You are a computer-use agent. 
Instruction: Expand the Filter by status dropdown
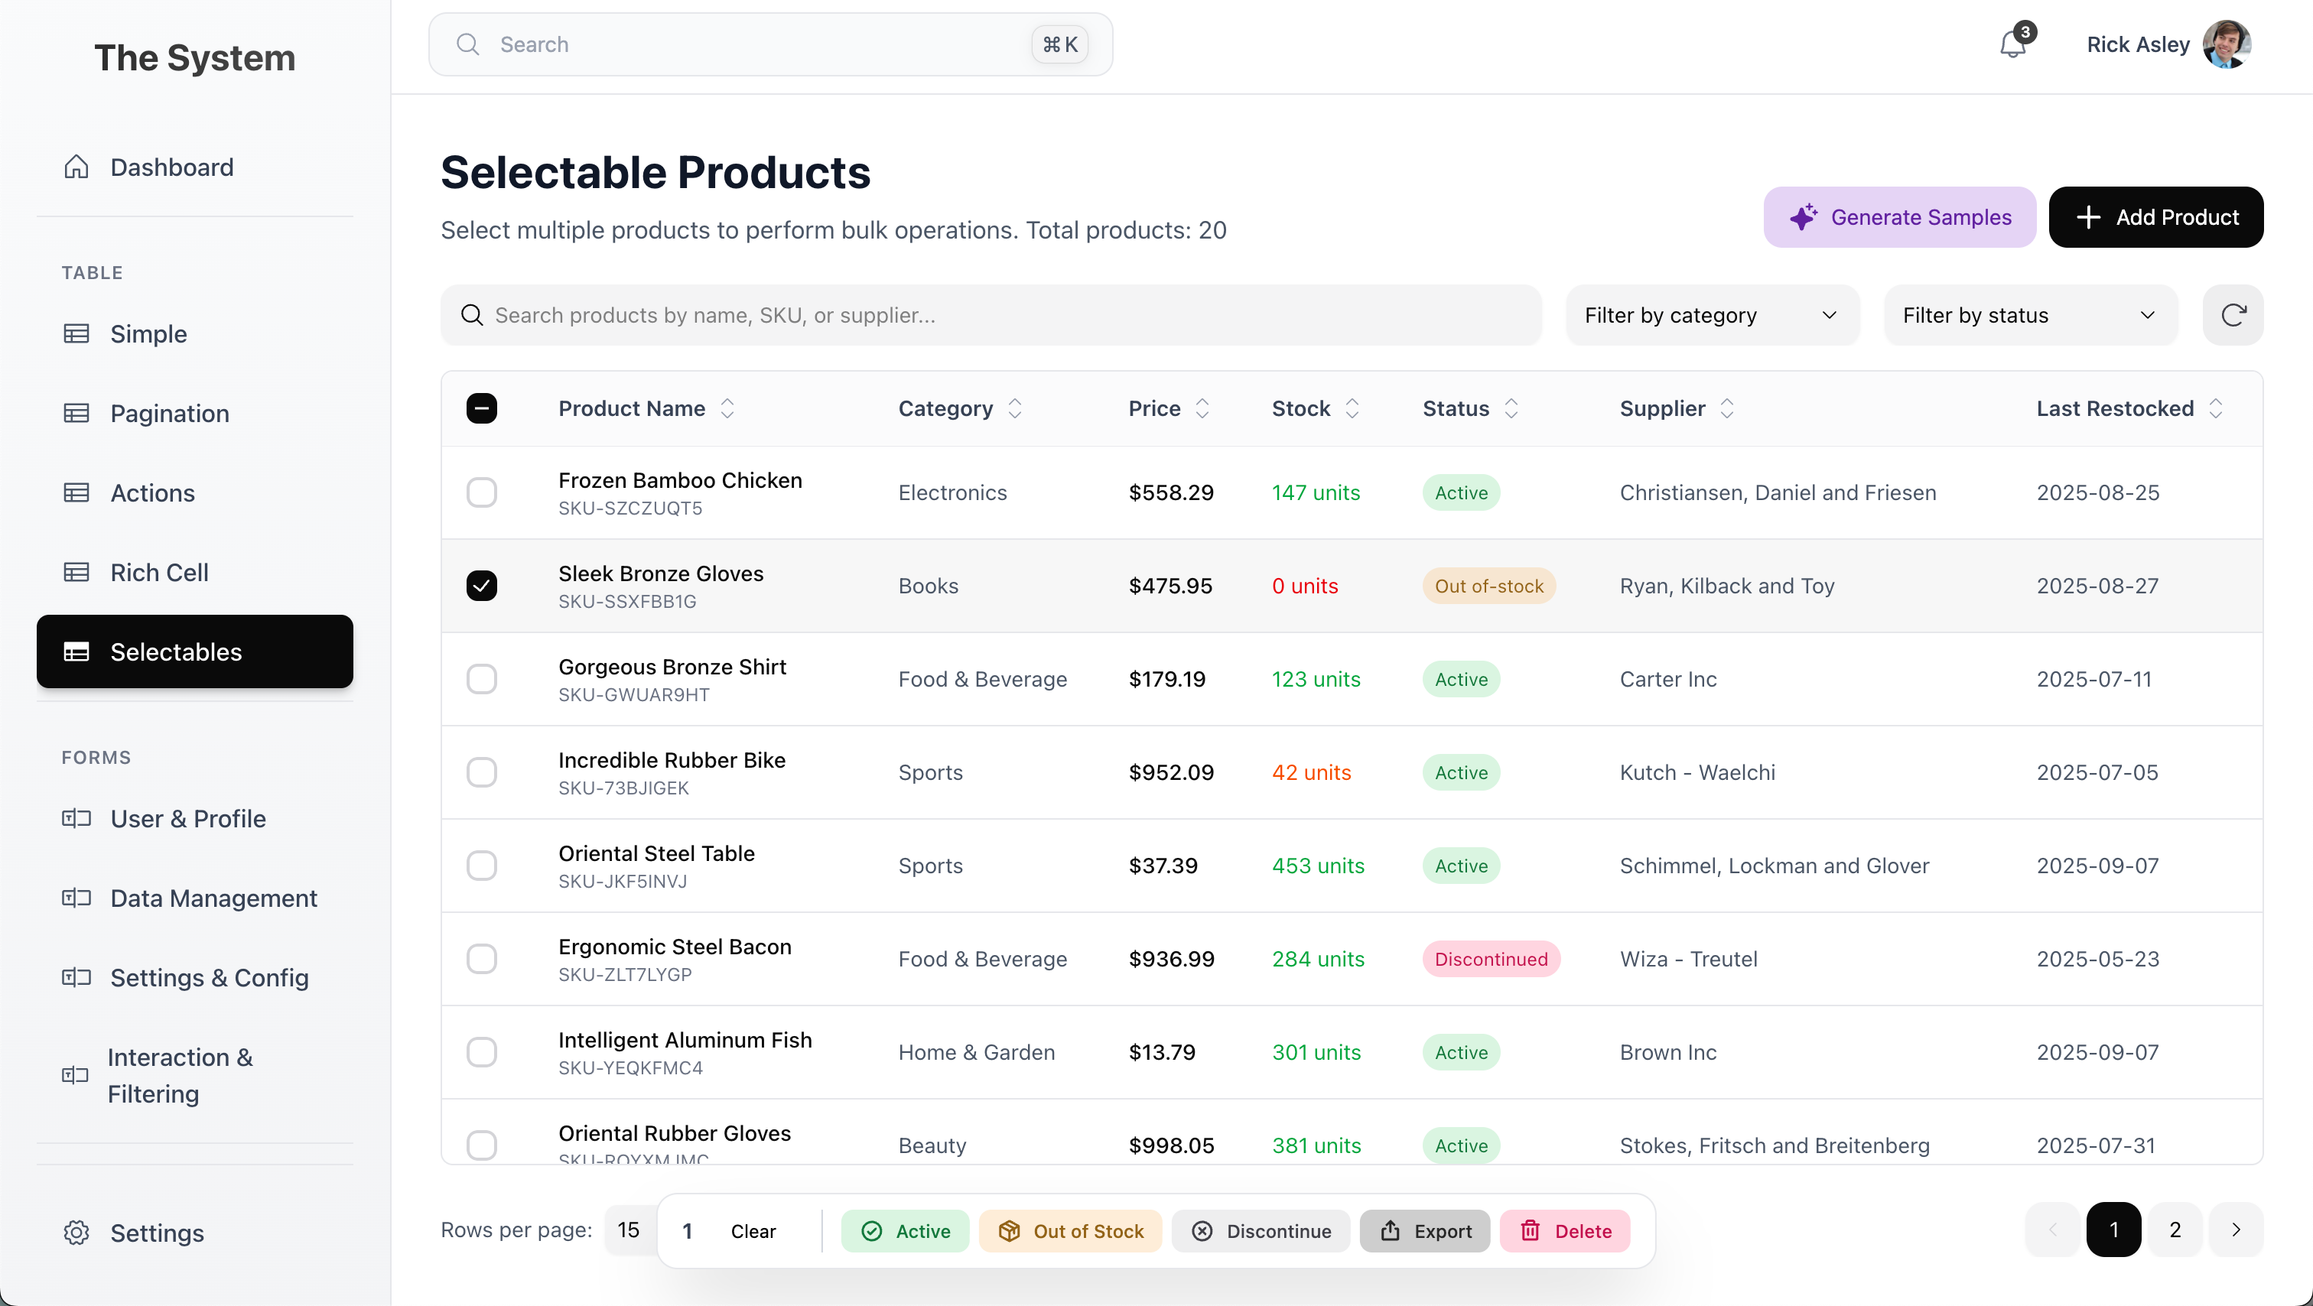coord(2029,315)
